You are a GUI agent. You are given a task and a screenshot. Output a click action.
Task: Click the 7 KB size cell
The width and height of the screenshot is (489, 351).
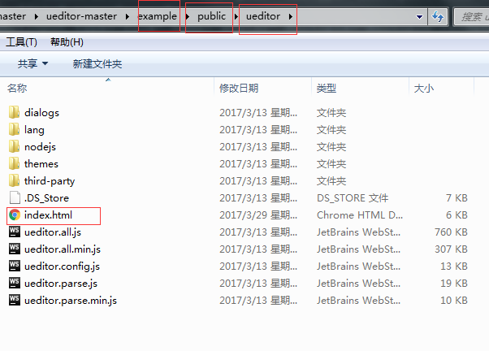pyautogui.click(x=457, y=197)
